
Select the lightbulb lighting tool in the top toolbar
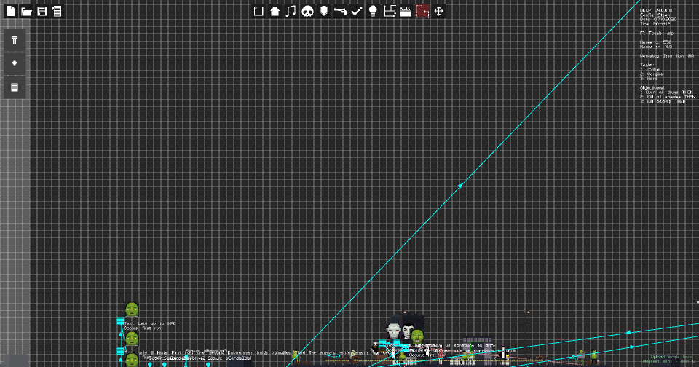click(x=373, y=11)
